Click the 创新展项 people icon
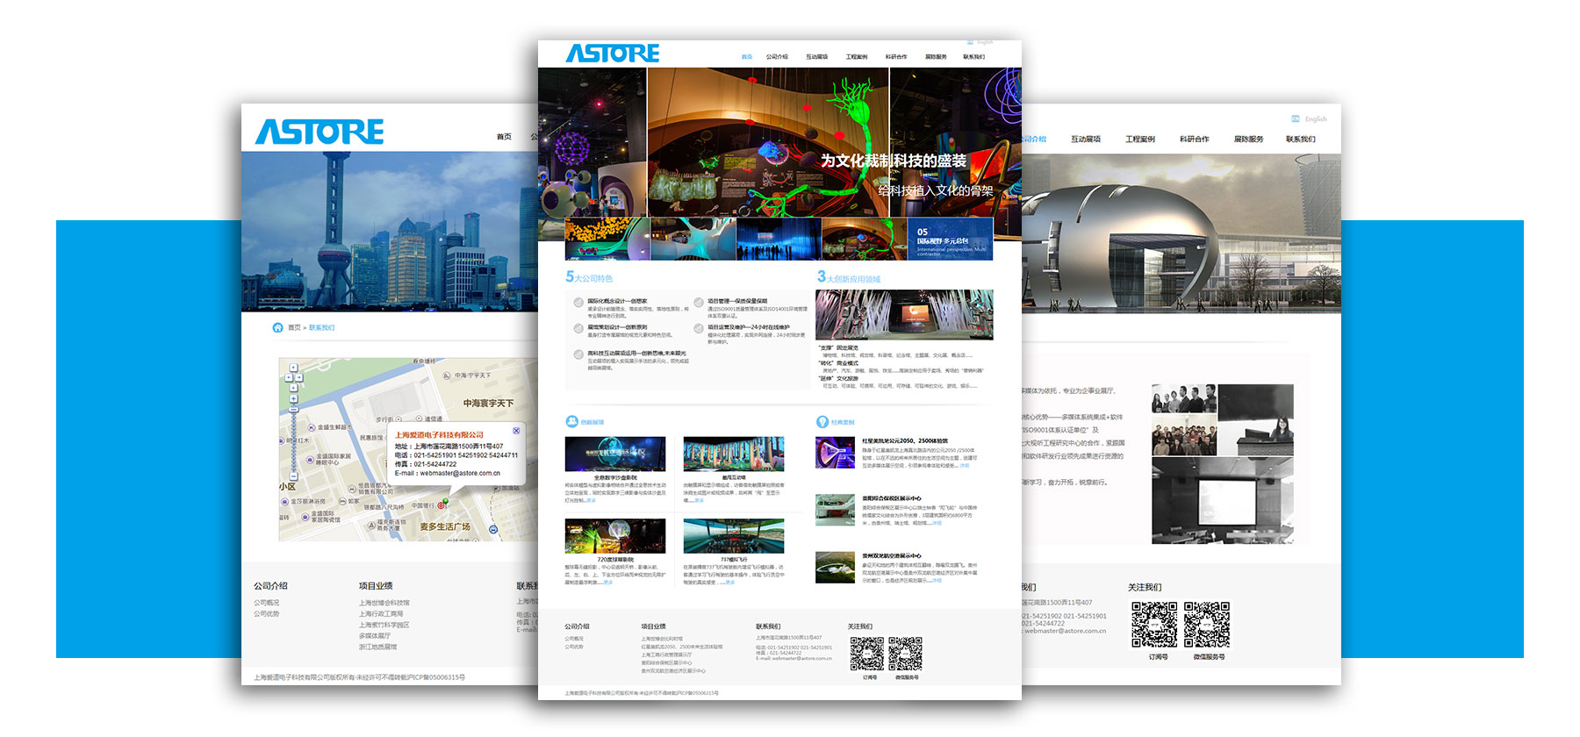This screenshot has width=1580, height=737. click(571, 422)
